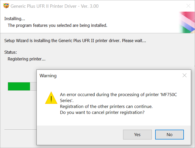Click the 'Registering printer...' status text

[26, 59]
